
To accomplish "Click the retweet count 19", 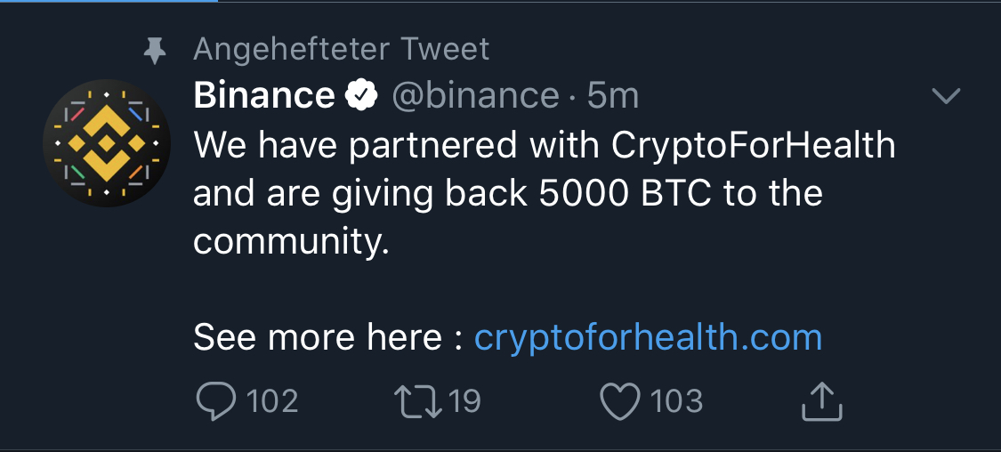I will click(464, 401).
